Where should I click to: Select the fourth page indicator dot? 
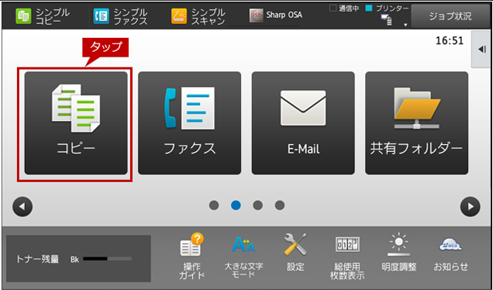tap(280, 205)
